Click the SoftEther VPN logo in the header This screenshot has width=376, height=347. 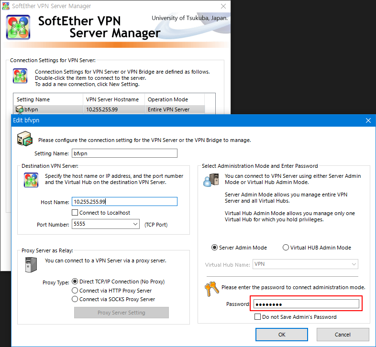(x=18, y=27)
